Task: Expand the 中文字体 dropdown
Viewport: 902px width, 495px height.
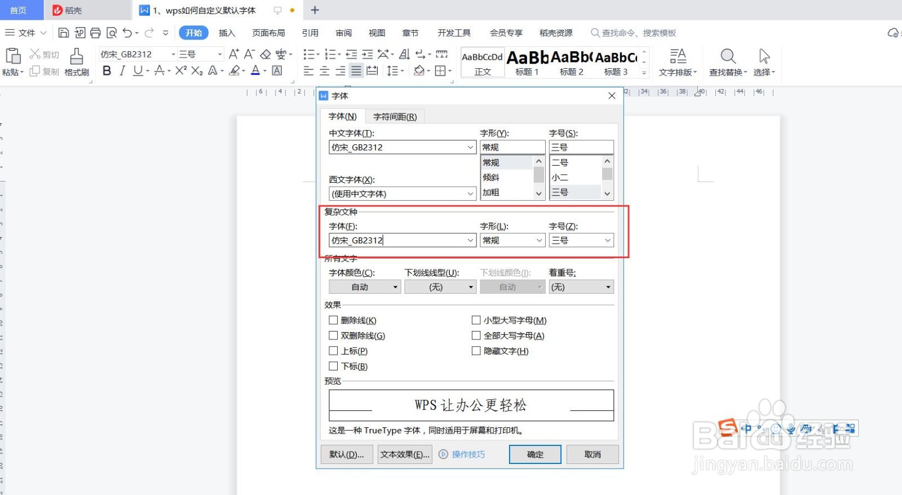Action: click(x=470, y=147)
